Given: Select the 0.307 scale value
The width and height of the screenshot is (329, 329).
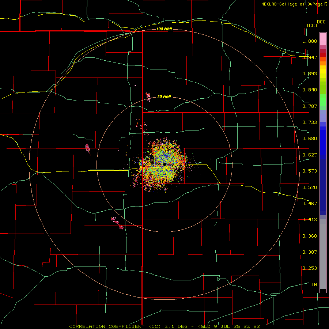Looking at the screenshot, I should [x=310, y=252].
